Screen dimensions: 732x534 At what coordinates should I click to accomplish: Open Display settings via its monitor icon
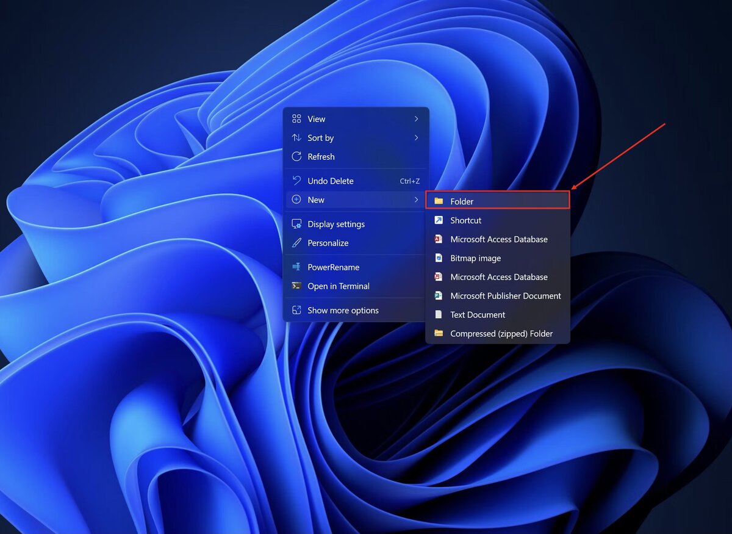(296, 224)
